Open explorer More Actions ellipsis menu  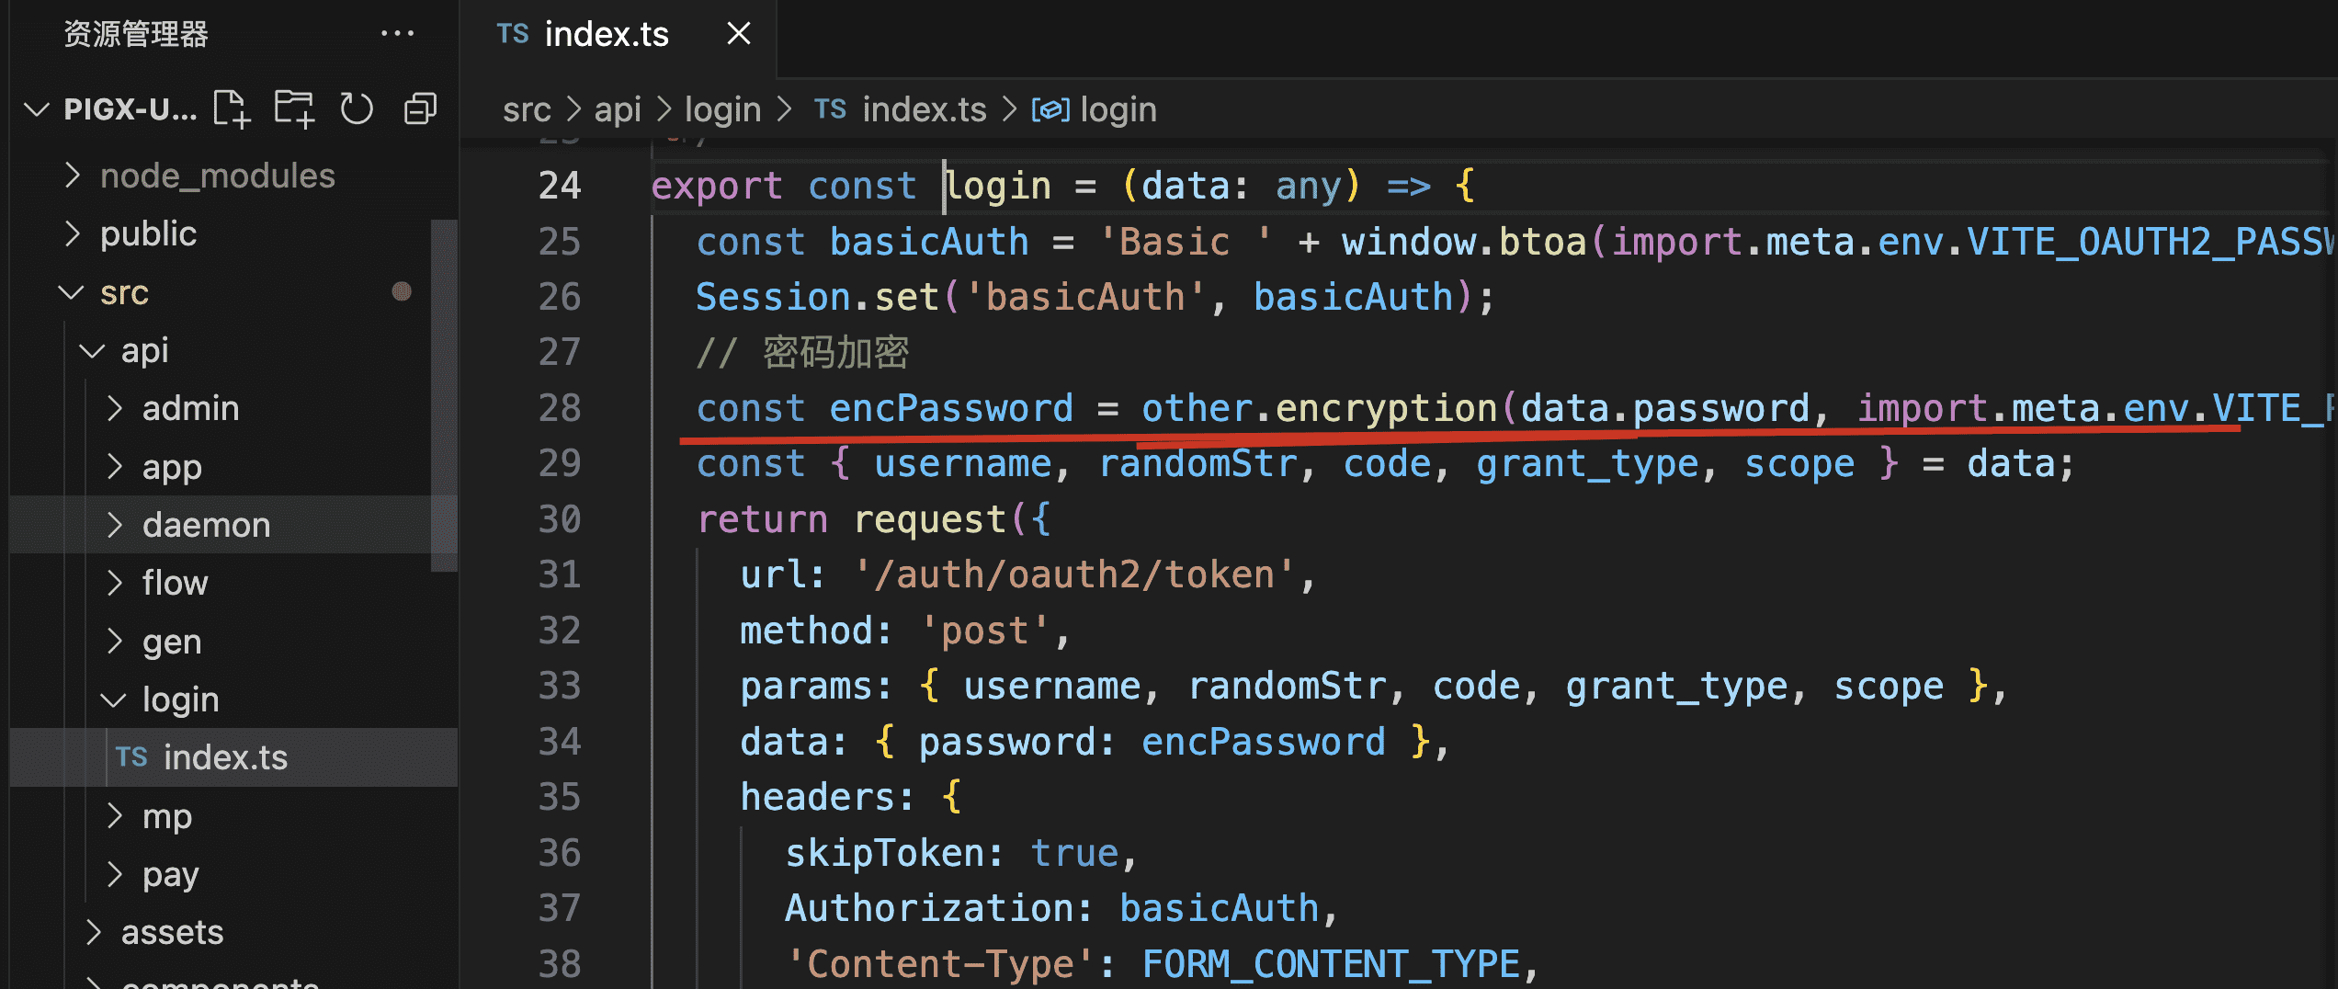click(x=397, y=34)
